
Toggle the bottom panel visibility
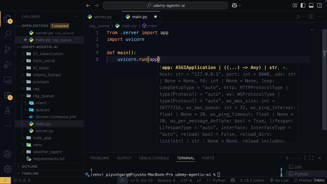pyautogui.click(x=311, y=5)
